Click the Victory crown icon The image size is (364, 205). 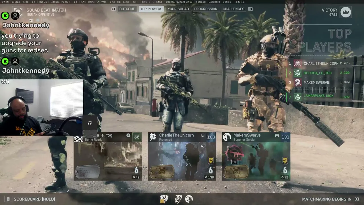click(346, 12)
